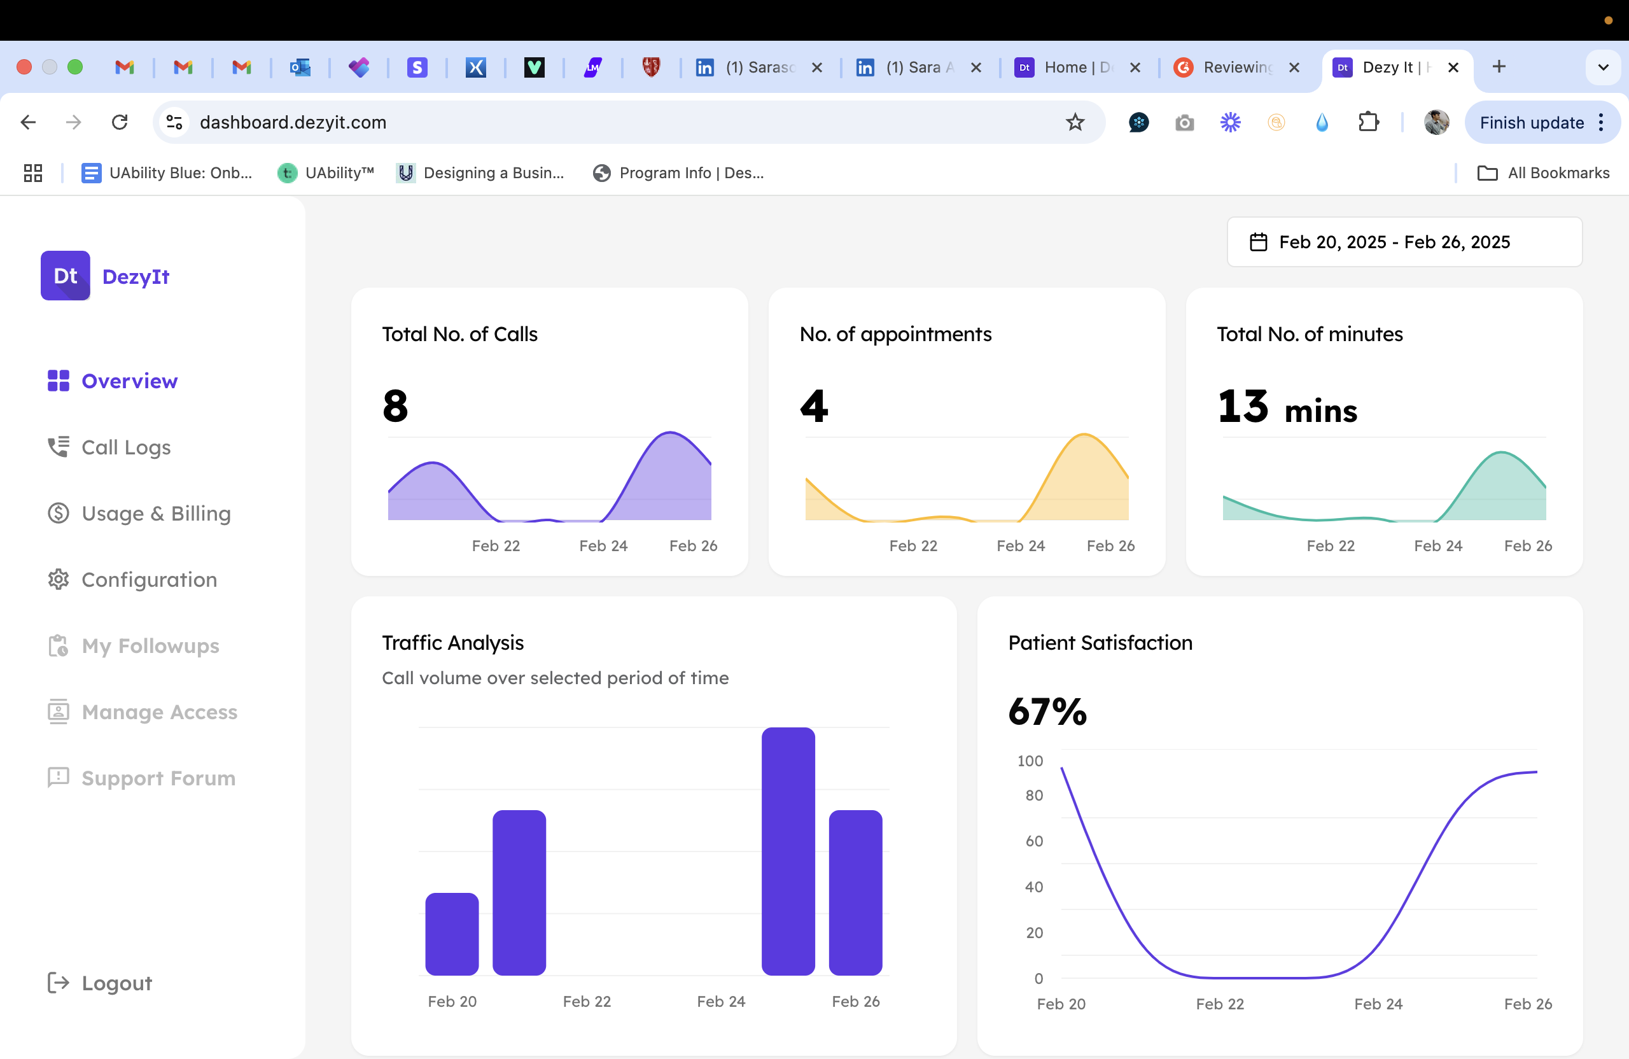Click the Finish update button
The height and width of the screenshot is (1059, 1629).
point(1531,123)
